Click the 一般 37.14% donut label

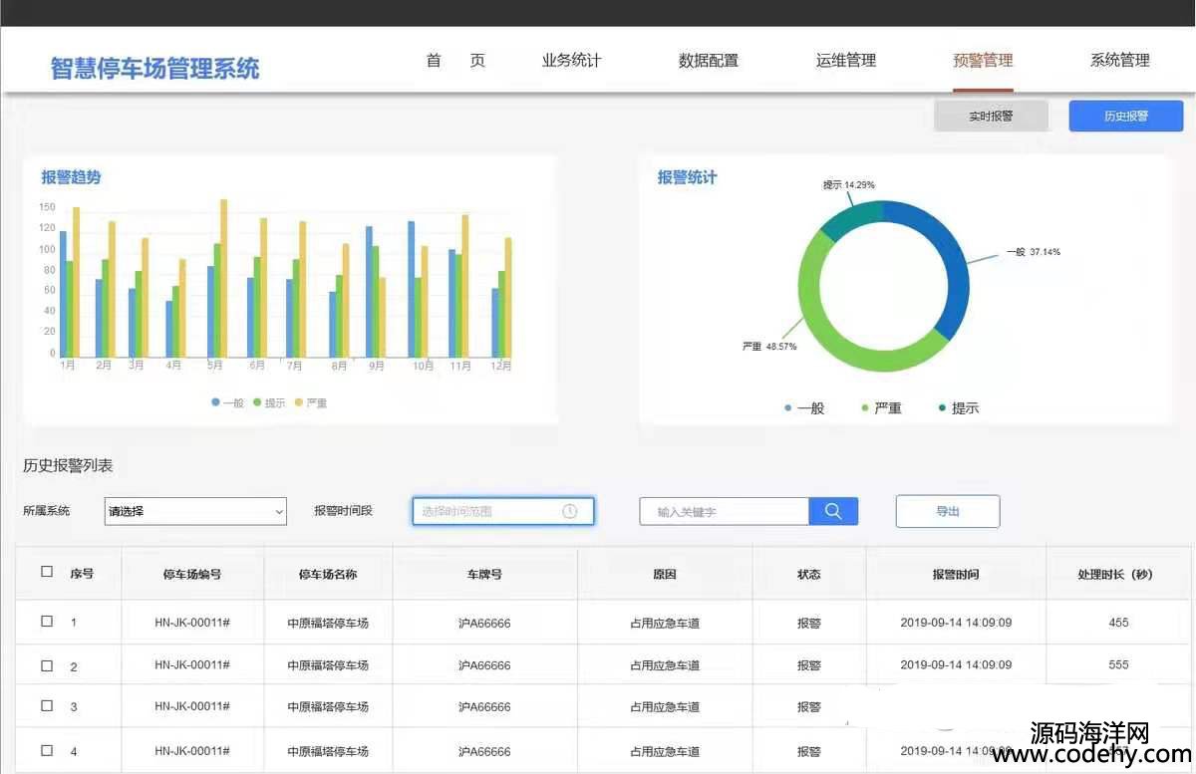pyautogui.click(x=1033, y=252)
